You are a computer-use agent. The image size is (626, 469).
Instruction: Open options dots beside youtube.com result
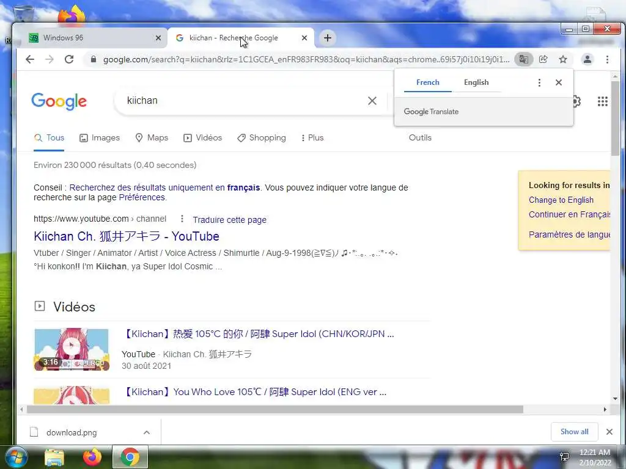click(182, 219)
